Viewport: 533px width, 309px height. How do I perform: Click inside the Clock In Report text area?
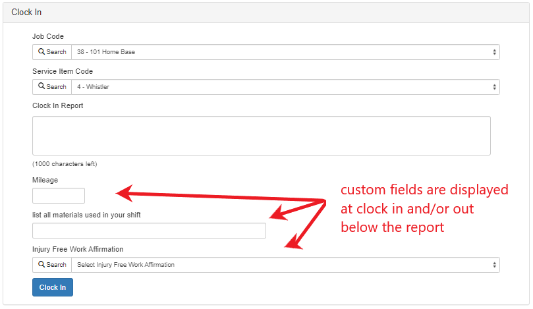coord(262,136)
